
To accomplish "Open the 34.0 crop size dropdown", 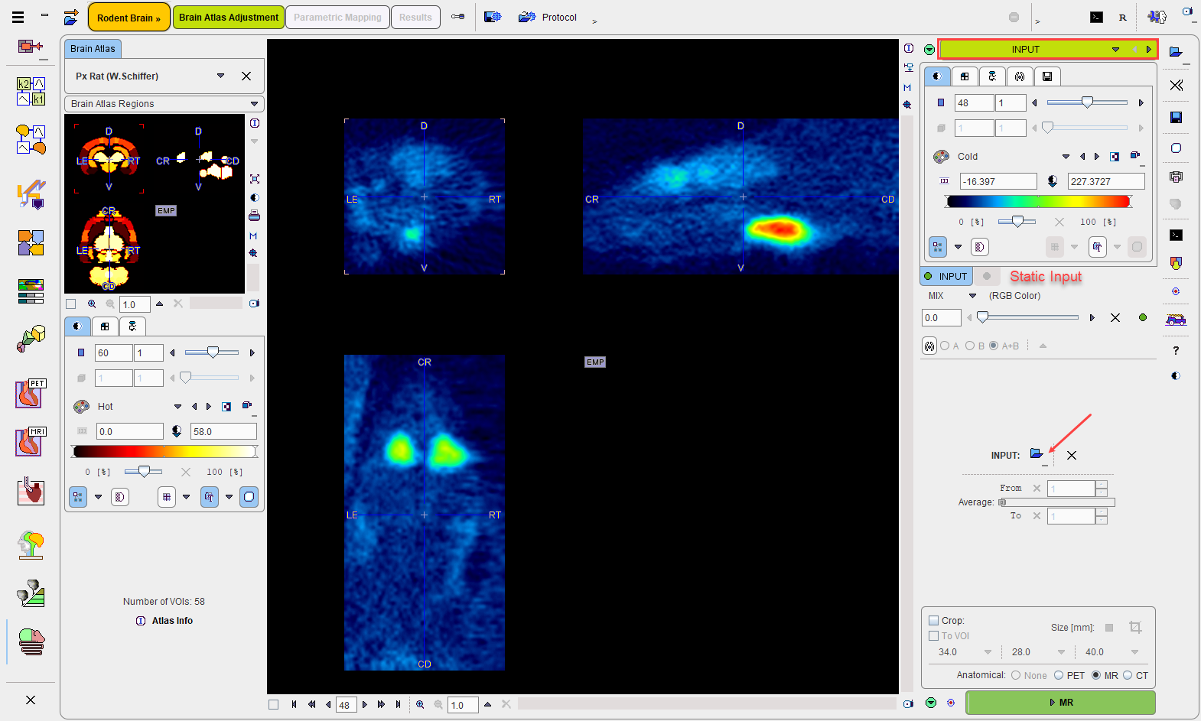I will (x=988, y=652).
